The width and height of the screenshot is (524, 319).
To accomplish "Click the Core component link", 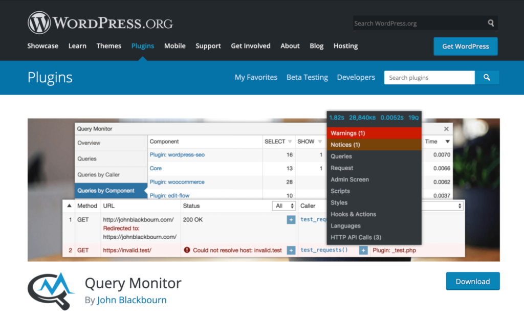I will pyautogui.click(x=156, y=169).
